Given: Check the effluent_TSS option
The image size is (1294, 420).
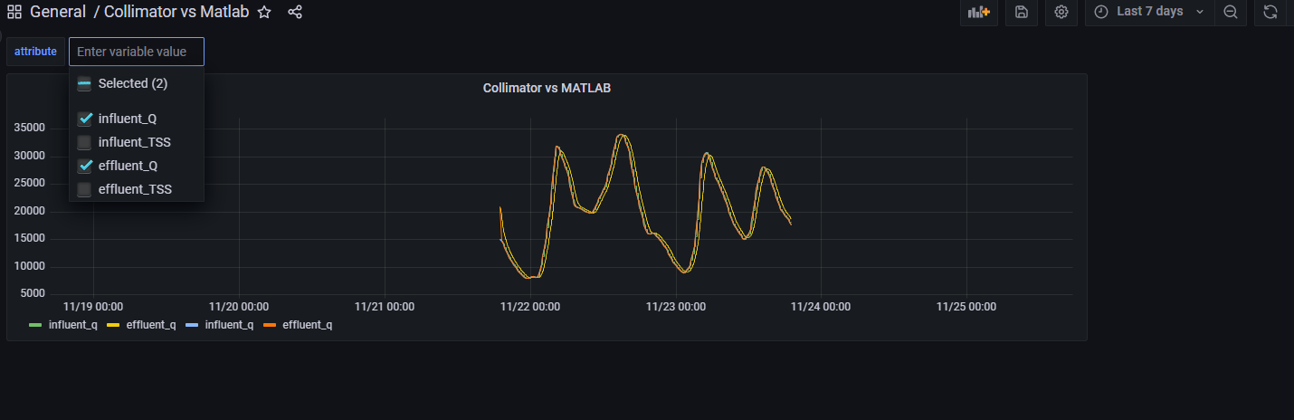Looking at the screenshot, I should coord(84,189).
